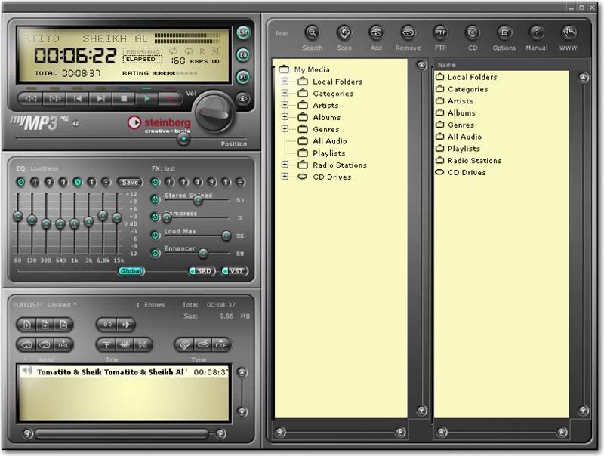Click the ID3 tag button in playlist
604x456 pixels.
106,325
